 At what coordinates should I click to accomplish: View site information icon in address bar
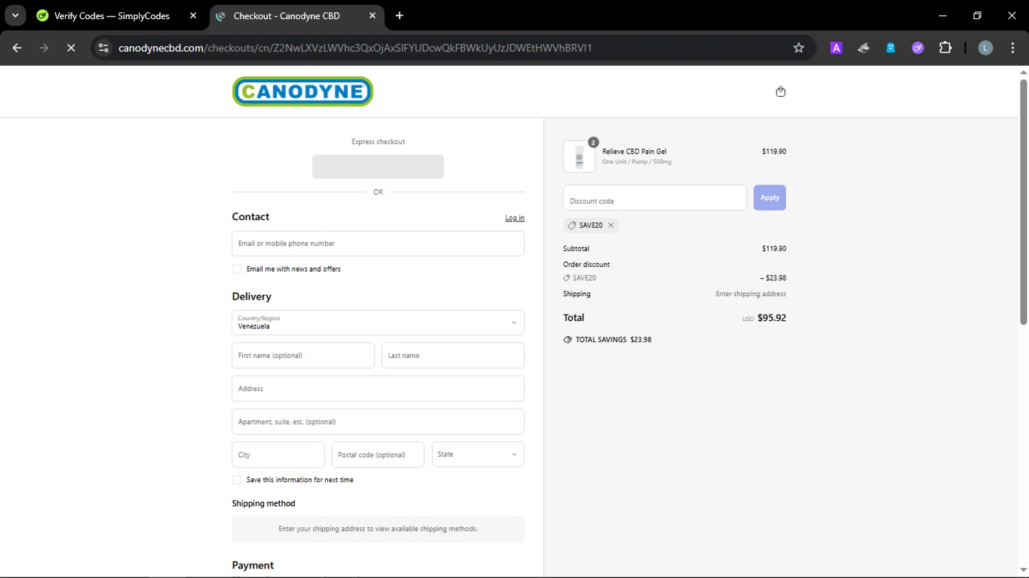pyautogui.click(x=104, y=48)
